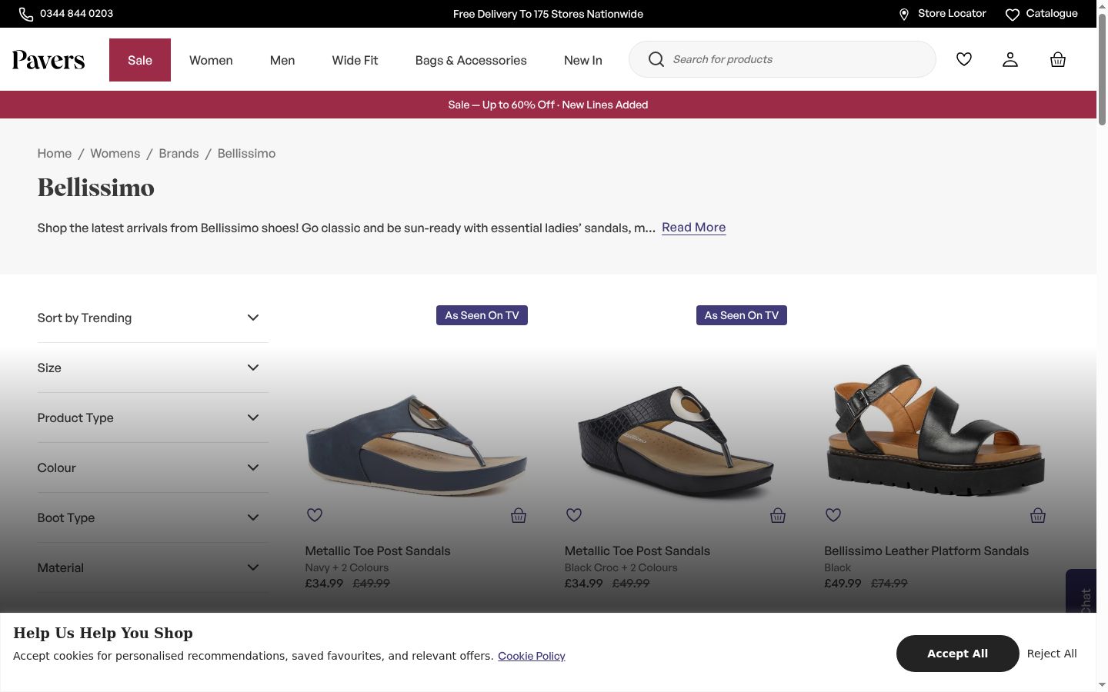The width and height of the screenshot is (1108, 692).
Task: Favourite the Navy Metallic Toe Post Sandals
Action: click(315, 515)
